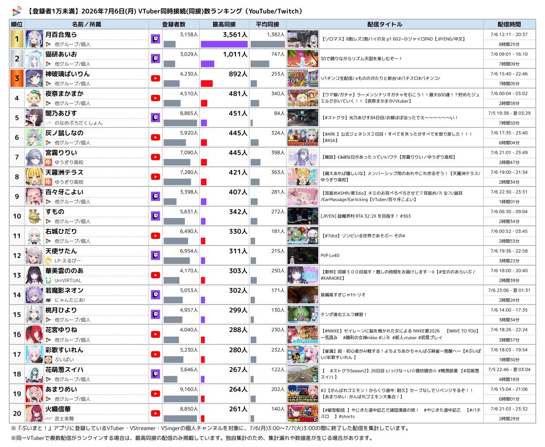
Task: Click the affiliation 武士来舞
Action: [x=64, y=418]
